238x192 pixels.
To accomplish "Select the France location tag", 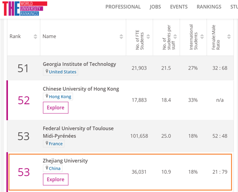I will click(x=56, y=144).
